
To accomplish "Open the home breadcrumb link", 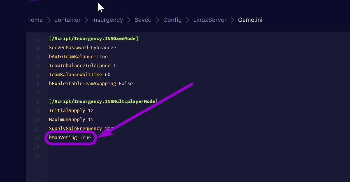I will pos(35,20).
